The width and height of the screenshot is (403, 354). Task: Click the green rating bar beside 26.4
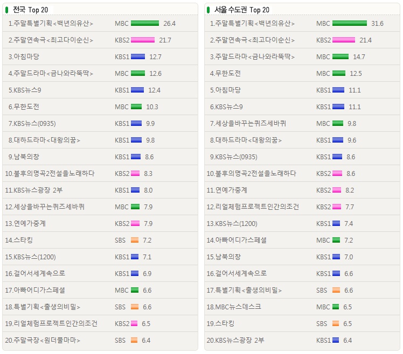click(145, 23)
